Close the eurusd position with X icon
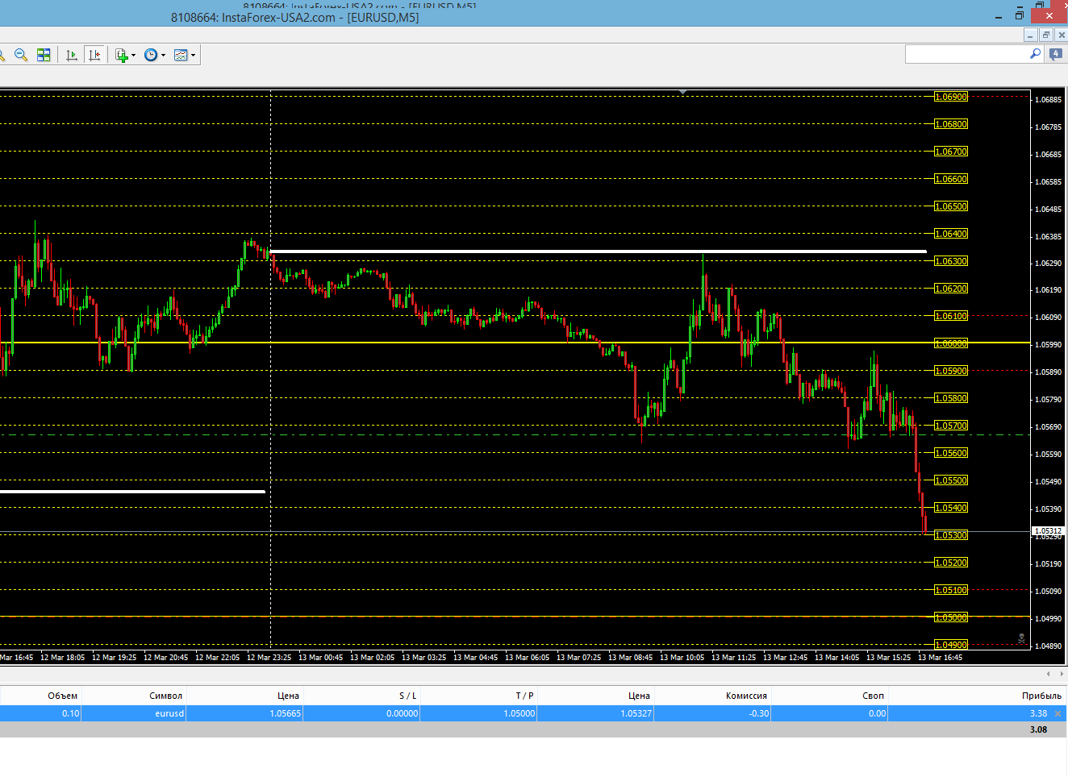Screen dimensions: 1068x777 [1058, 713]
